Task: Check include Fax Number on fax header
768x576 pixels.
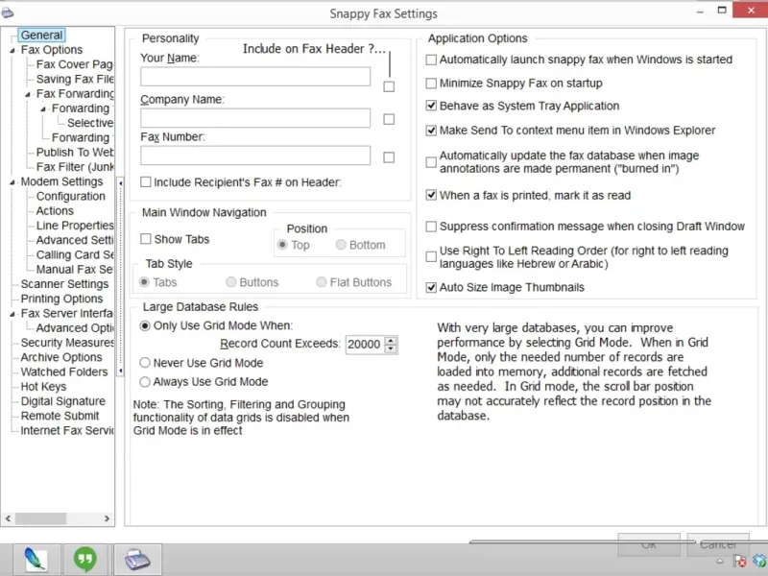Action: click(x=389, y=157)
